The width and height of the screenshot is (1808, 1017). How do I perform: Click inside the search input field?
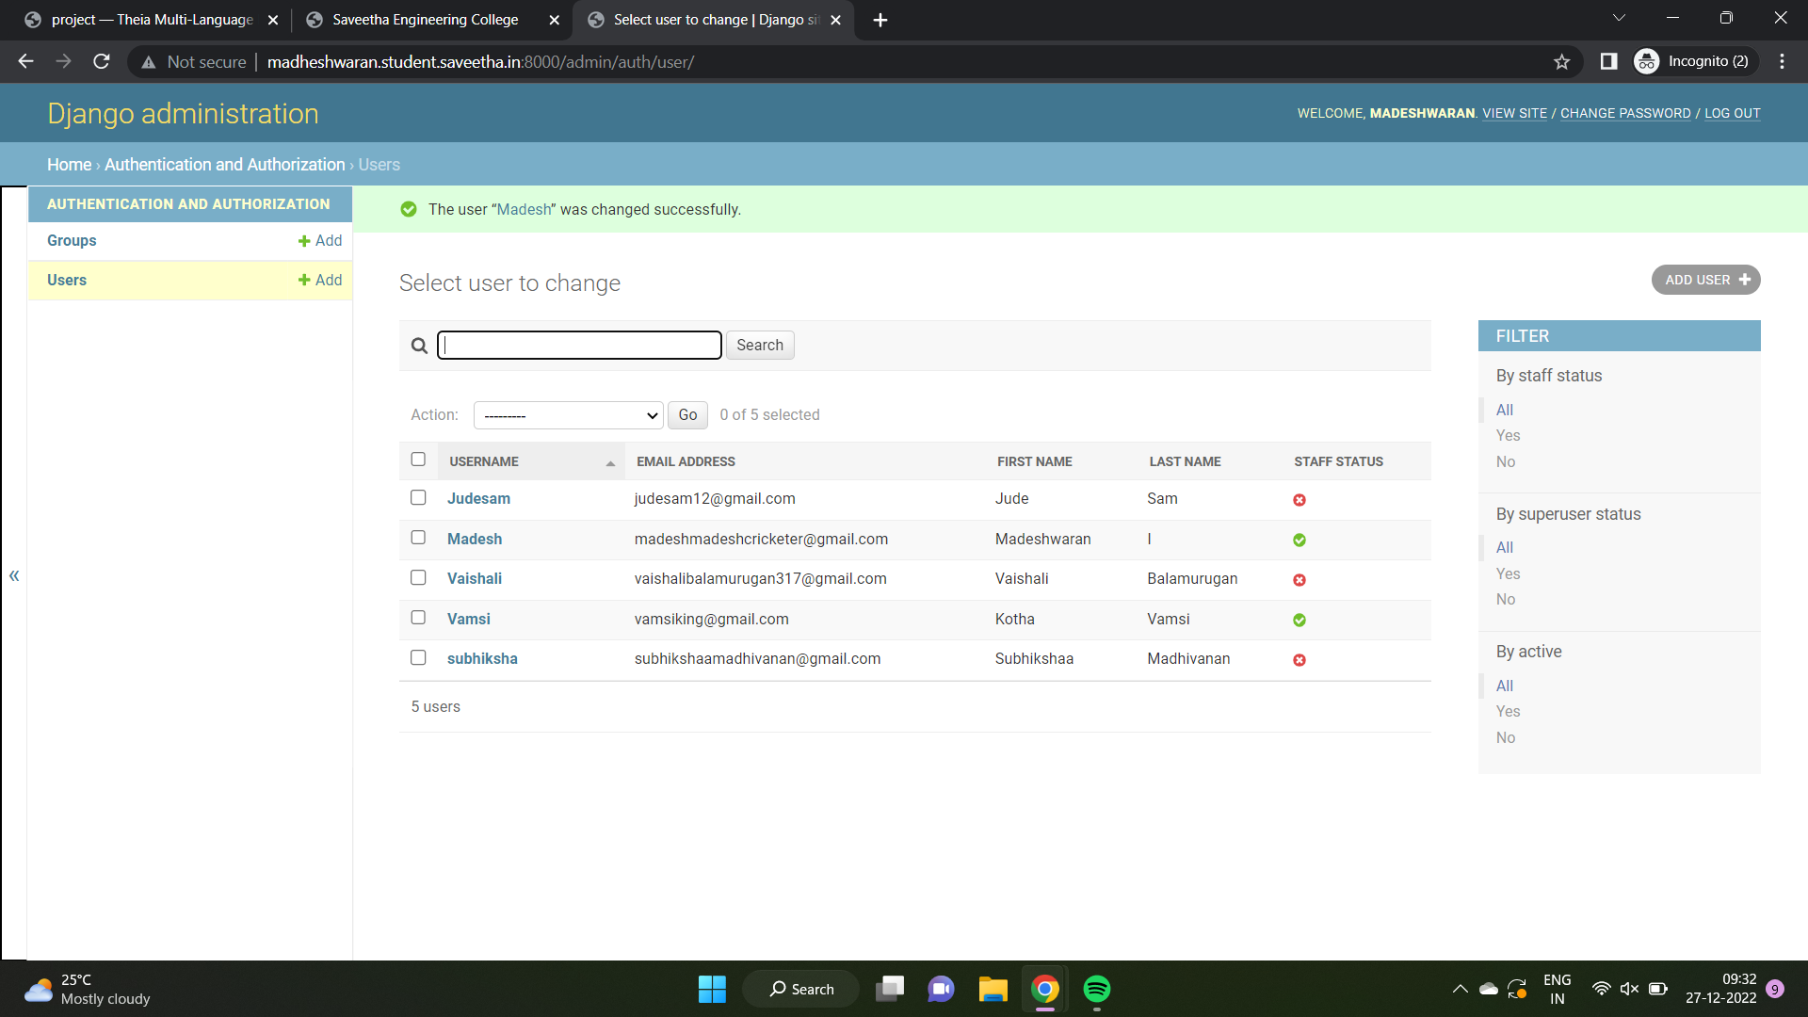[x=578, y=345]
